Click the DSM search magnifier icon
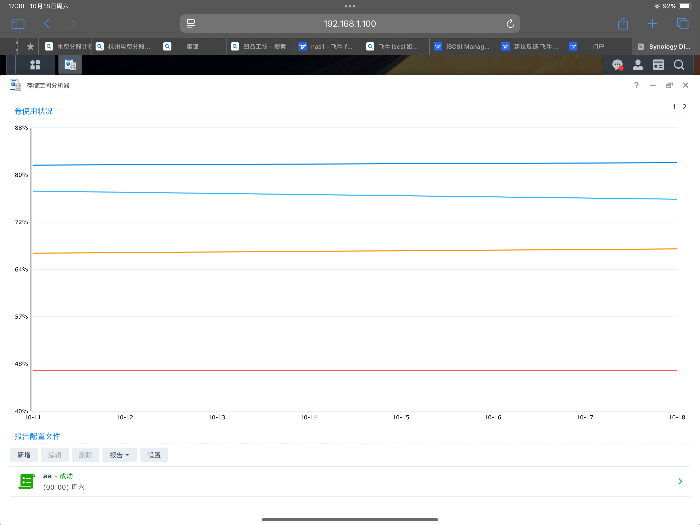This screenshot has height=525, width=700. coord(678,65)
